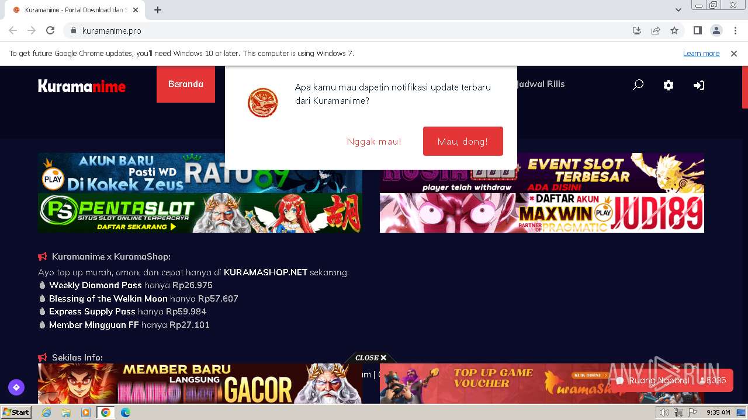748x420 pixels.
Task: Select Express Supply Pass text
Action: click(x=92, y=311)
